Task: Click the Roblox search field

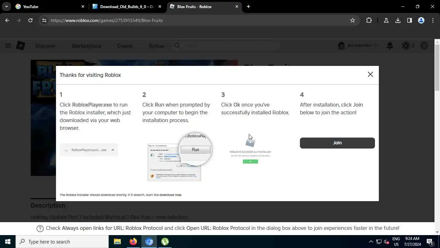Action: tap(226, 46)
